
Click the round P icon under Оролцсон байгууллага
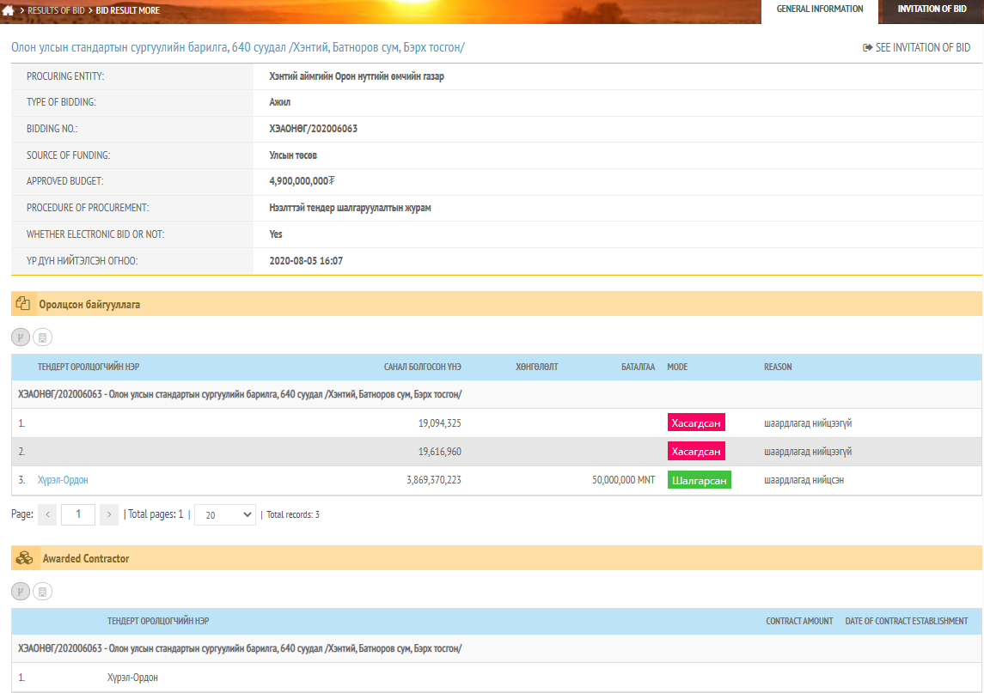tap(20, 337)
